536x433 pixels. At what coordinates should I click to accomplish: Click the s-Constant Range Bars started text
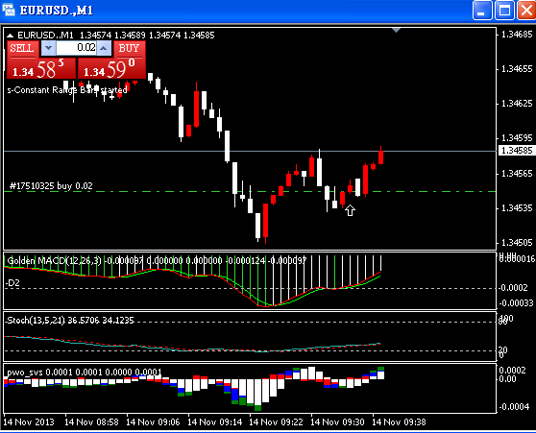[x=67, y=90]
